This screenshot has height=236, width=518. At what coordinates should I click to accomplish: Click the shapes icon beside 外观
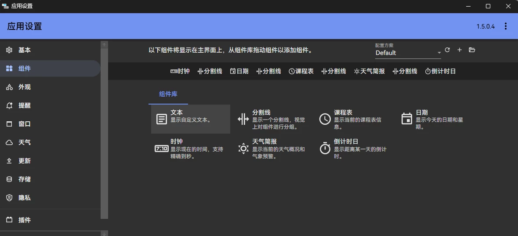pos(9,87)
